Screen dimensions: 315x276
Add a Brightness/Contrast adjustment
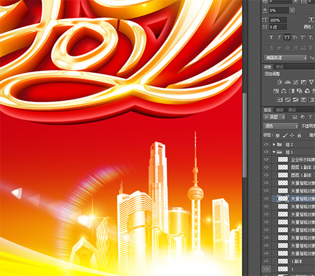coord(280,82)
